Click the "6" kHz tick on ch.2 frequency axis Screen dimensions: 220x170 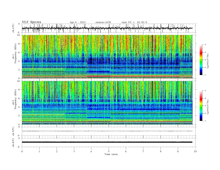pos(19,98)
